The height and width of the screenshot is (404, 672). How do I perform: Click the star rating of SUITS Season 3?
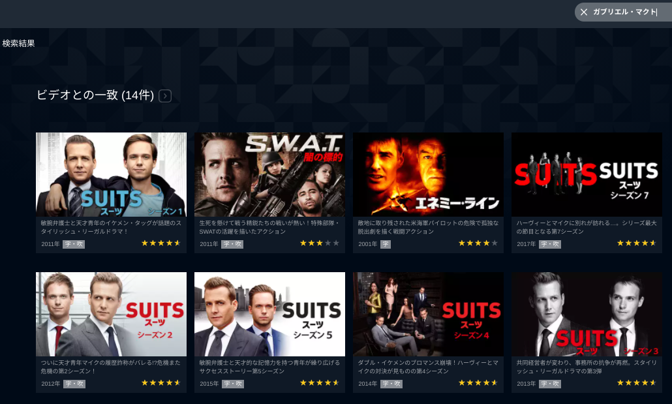pos(637,382)
